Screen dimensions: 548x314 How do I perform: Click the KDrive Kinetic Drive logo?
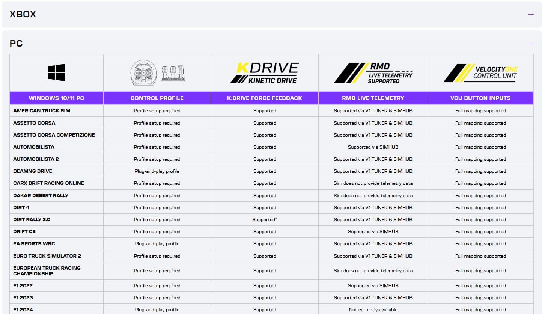point(265,72)
